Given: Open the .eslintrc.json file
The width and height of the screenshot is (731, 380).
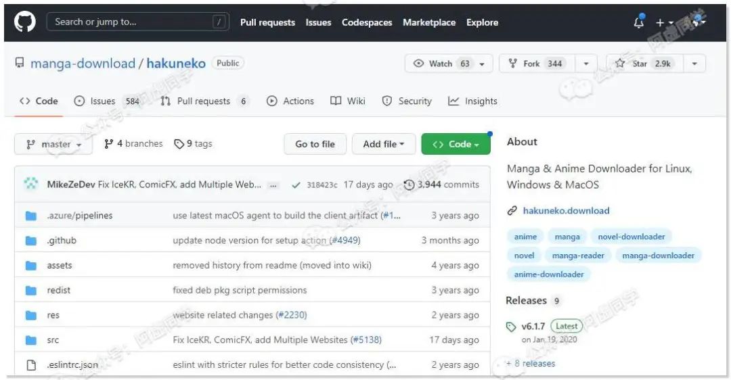Looking at the screenshot, I should 72,364.
